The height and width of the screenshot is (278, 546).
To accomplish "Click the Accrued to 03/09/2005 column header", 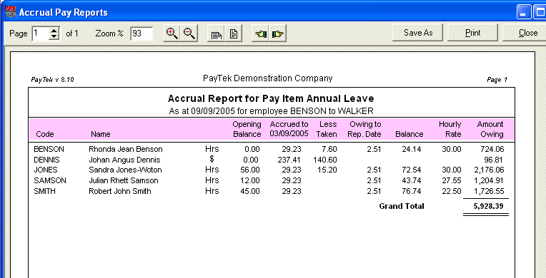I will tap(289, 129).
